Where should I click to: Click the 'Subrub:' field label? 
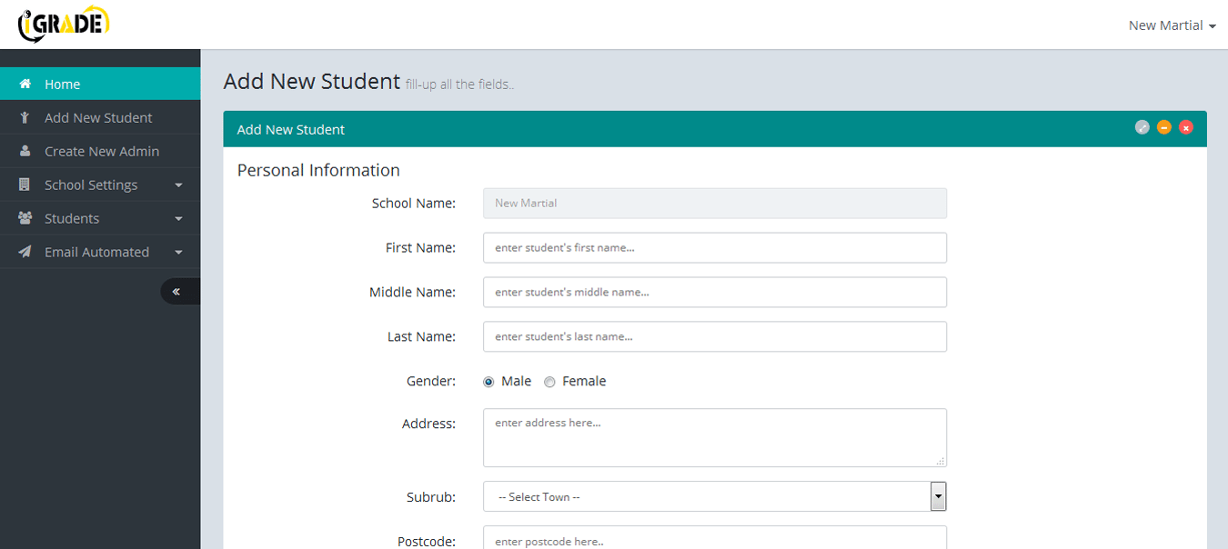431,497
